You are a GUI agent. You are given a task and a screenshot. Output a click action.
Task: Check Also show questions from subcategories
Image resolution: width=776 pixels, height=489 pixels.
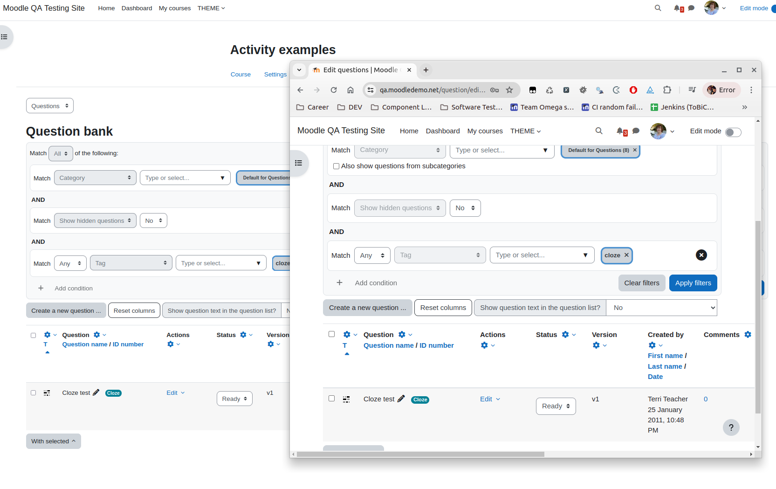[x=336, y=166]
